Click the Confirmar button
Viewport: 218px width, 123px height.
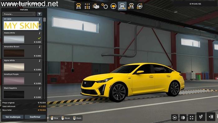click(x=35, y=117)
